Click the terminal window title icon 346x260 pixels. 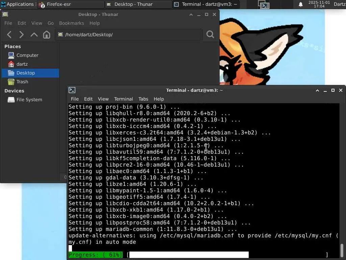[72, 90]
